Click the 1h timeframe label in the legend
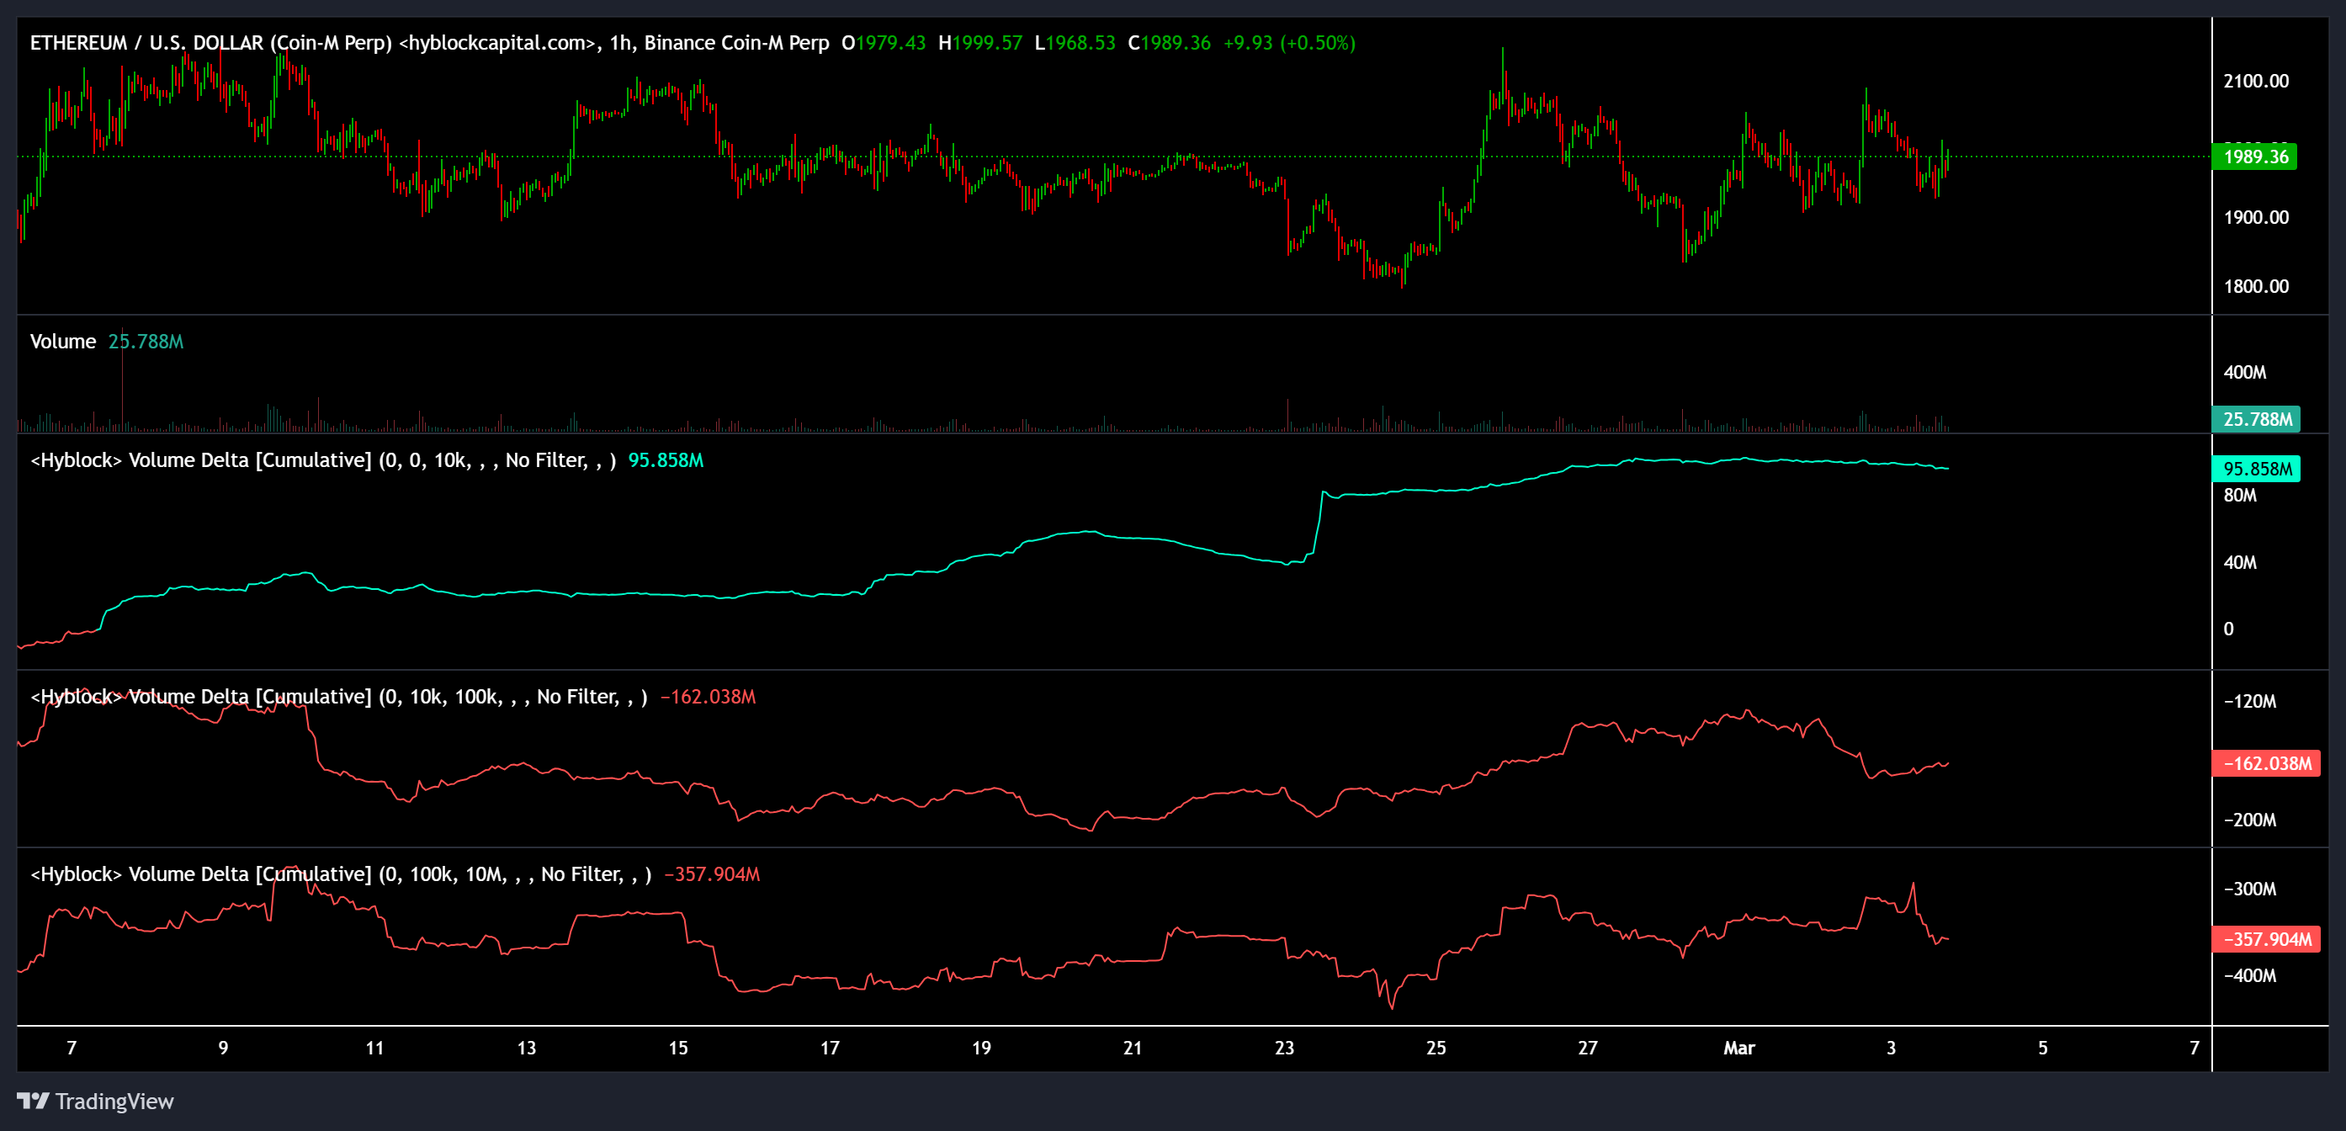The image size is (2346, 1131). (x=621, y=42)
